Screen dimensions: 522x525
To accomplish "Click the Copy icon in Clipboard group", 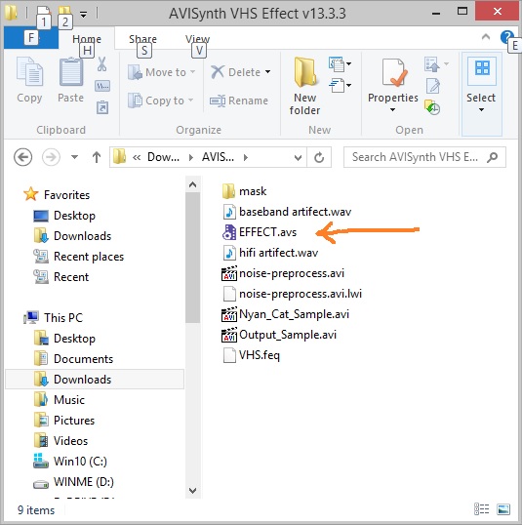I will [29, 71].
